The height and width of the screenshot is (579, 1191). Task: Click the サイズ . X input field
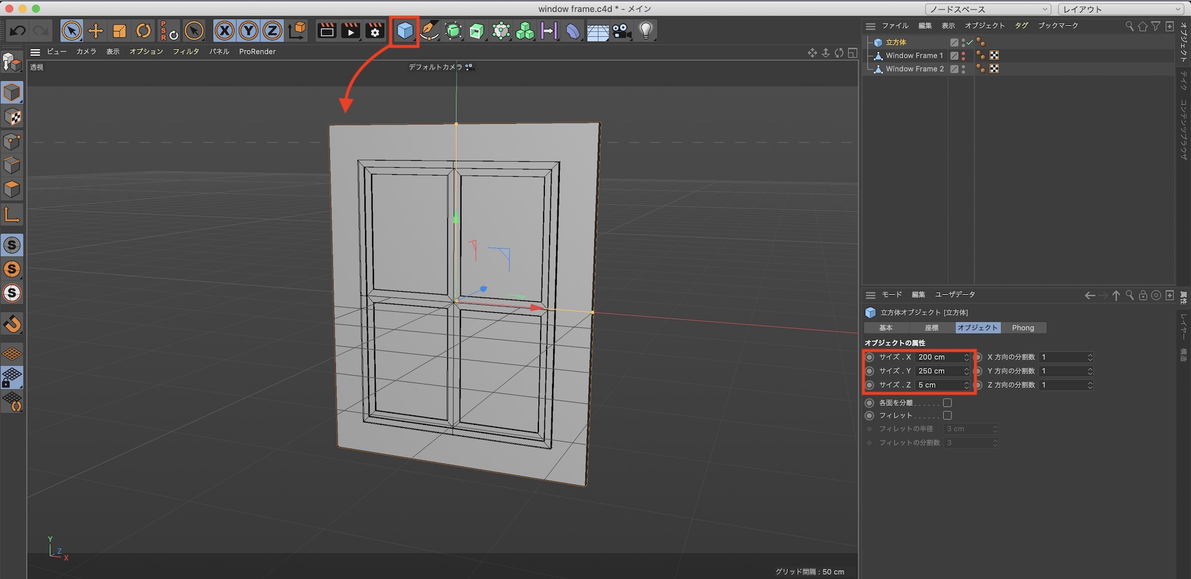click(x=939, y=357)
